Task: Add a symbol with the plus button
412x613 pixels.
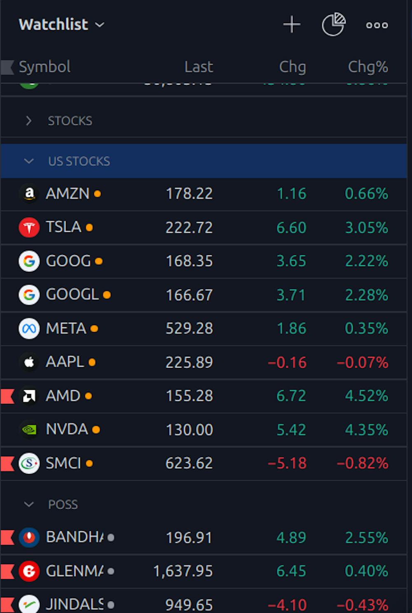Action: point(292,24)
